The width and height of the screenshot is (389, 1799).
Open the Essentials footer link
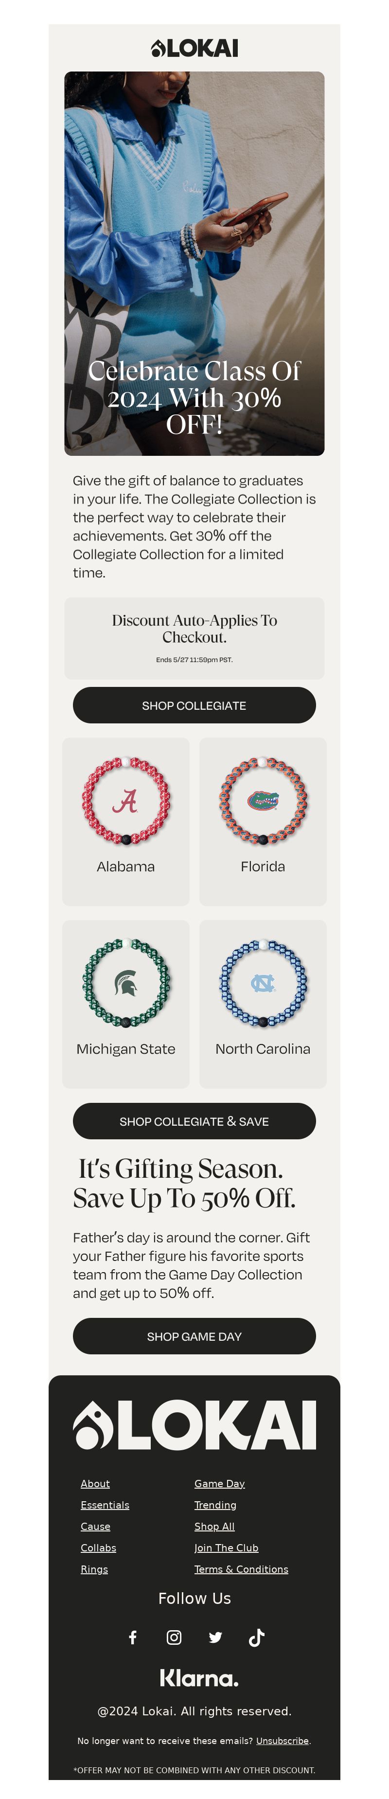[105, 1505]
